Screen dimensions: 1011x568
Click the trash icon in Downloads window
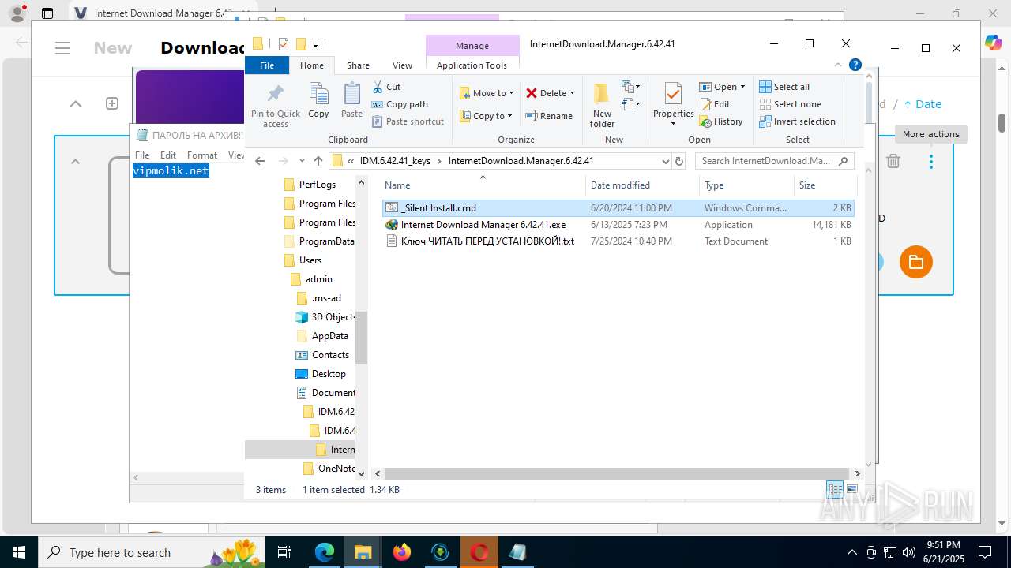tap(893, 161)
